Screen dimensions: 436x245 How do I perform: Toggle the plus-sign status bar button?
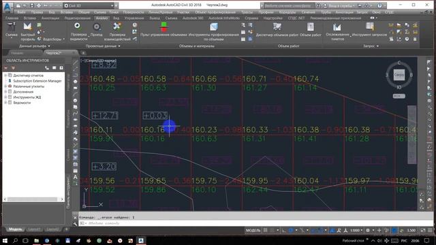click(x=379, y=230)
